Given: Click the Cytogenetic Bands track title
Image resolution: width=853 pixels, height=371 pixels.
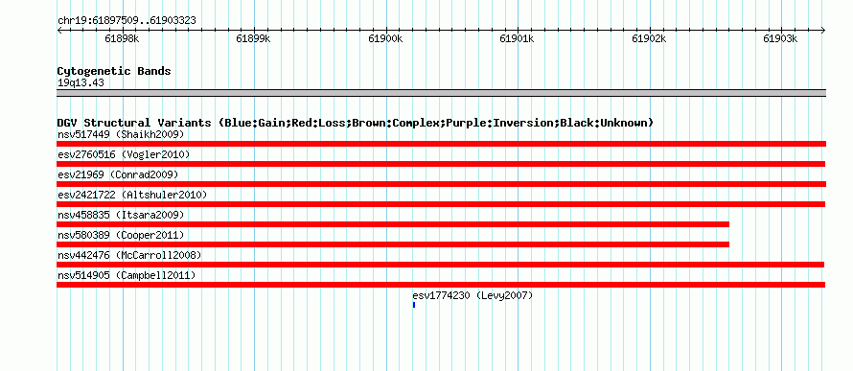Looking at the screenshot, I should pos(114,71).
